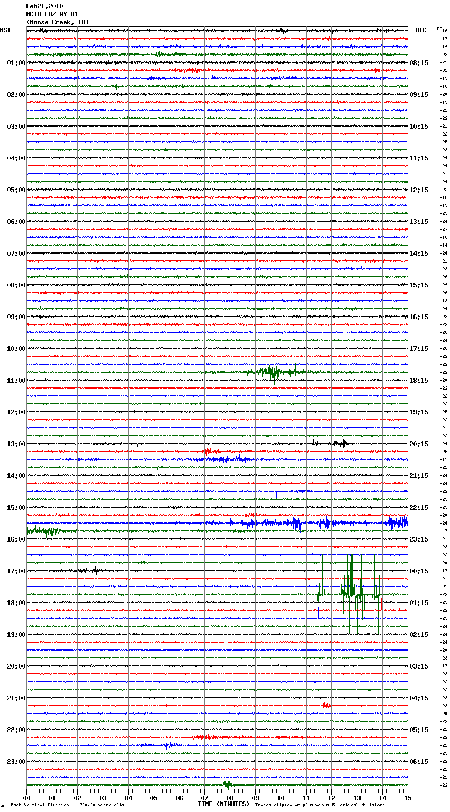Click the 14:15 UTC time label
Viewport: 450px width, 812px height.
(419, 254)
